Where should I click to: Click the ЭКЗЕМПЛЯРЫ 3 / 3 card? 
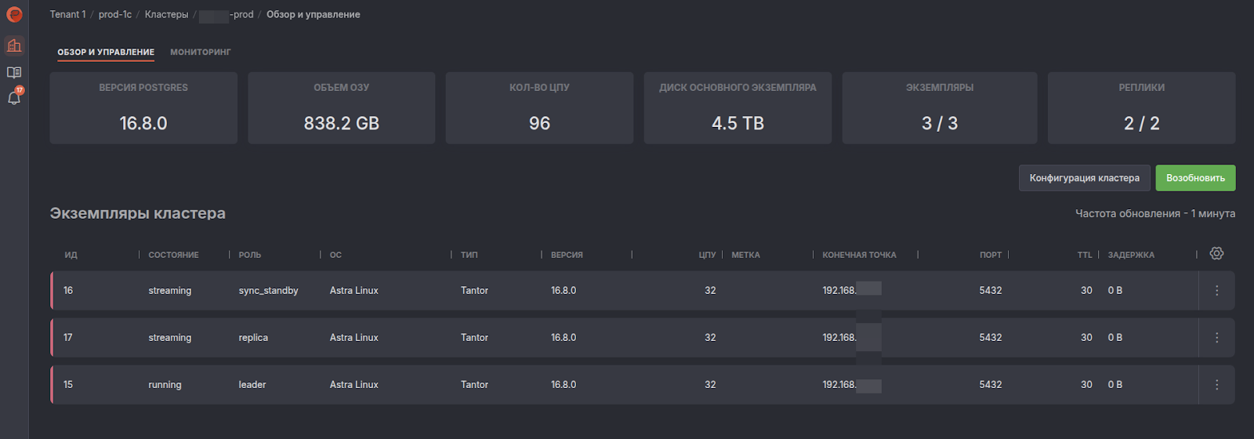point(940,108)
